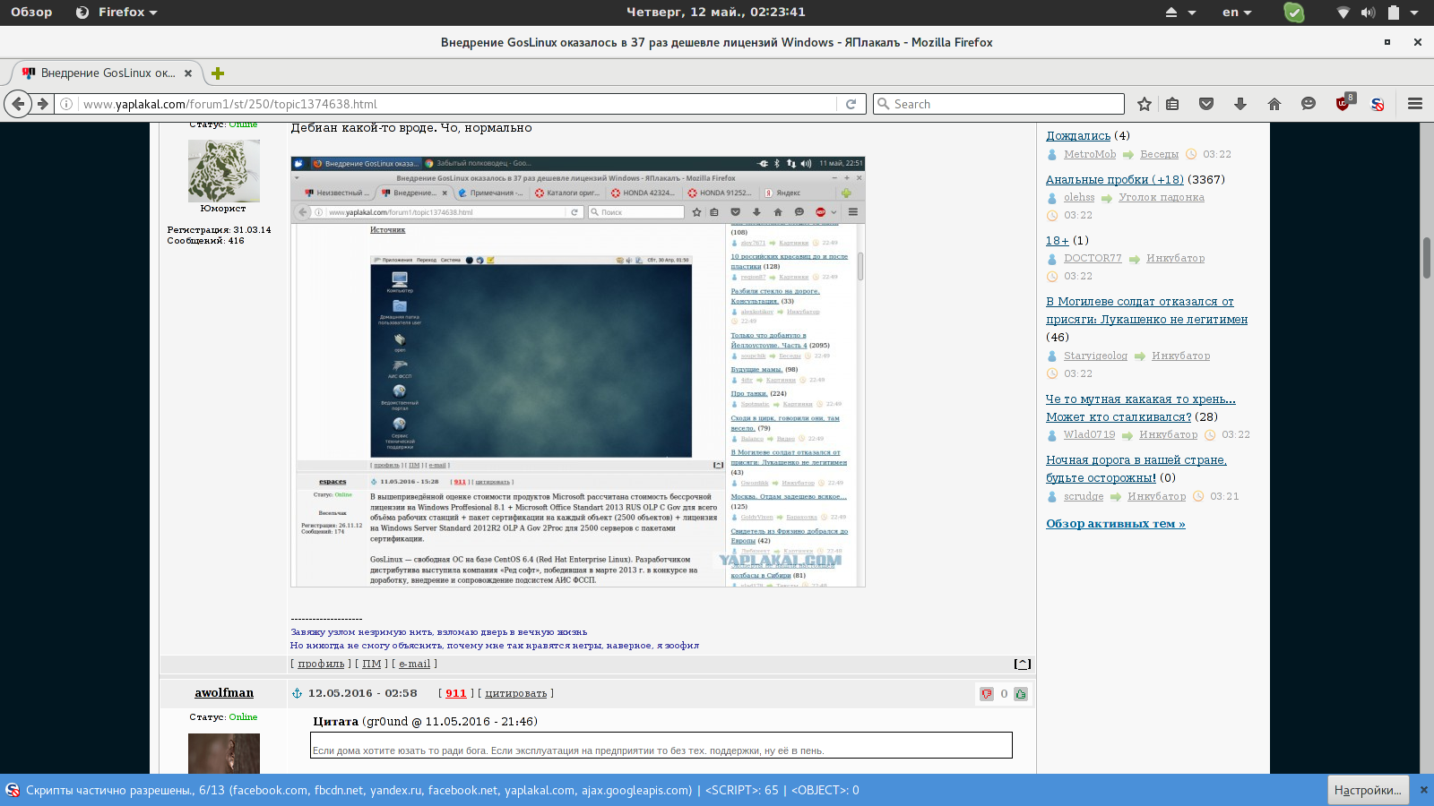Open the Ночная дорога в нашей стране topic
This screenshot has width=1434, height=806.
click(x=1136, y=468)
